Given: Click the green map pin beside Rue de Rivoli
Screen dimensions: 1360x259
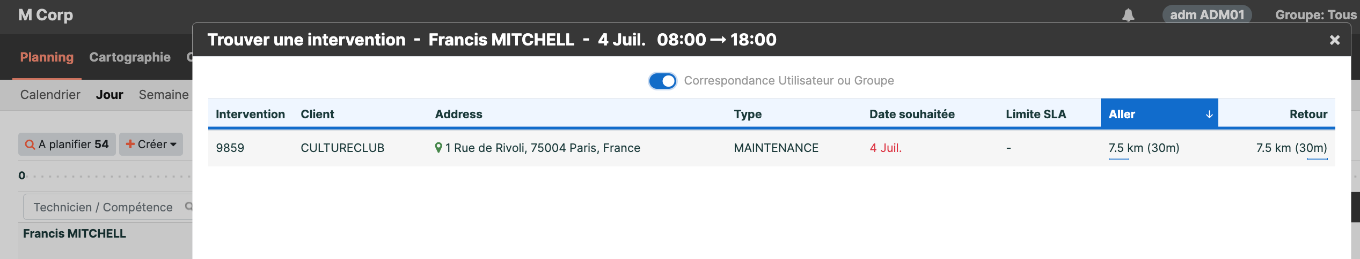Looking at the screenshot, I should coord(438,148).
